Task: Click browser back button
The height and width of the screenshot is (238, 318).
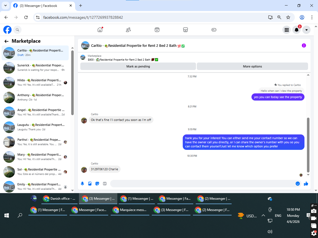Action: click(6, 17)
